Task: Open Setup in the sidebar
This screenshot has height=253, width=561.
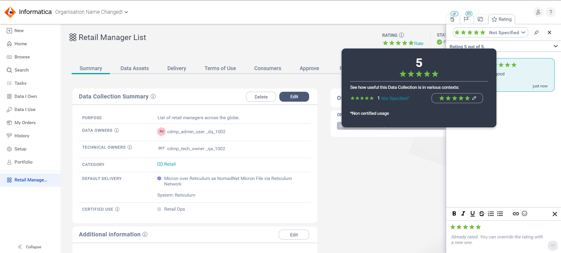Action: coord(17,149)
